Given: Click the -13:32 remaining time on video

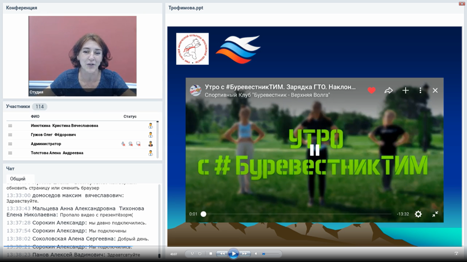Looking at the screenshot, I should pos(403,214).
